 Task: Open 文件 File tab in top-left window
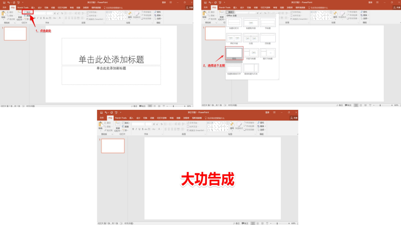point(4,8)
